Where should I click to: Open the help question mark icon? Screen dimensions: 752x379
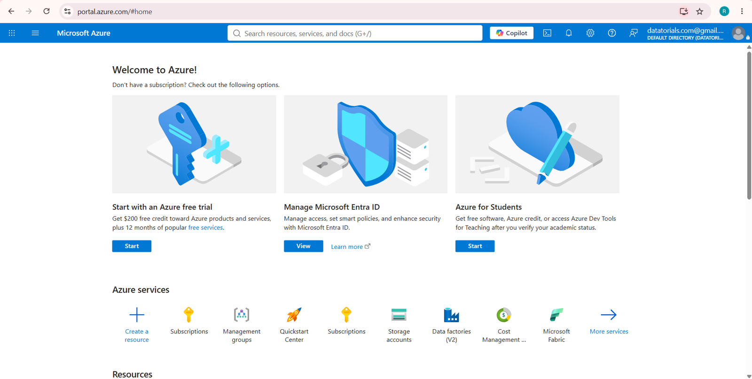612,33
